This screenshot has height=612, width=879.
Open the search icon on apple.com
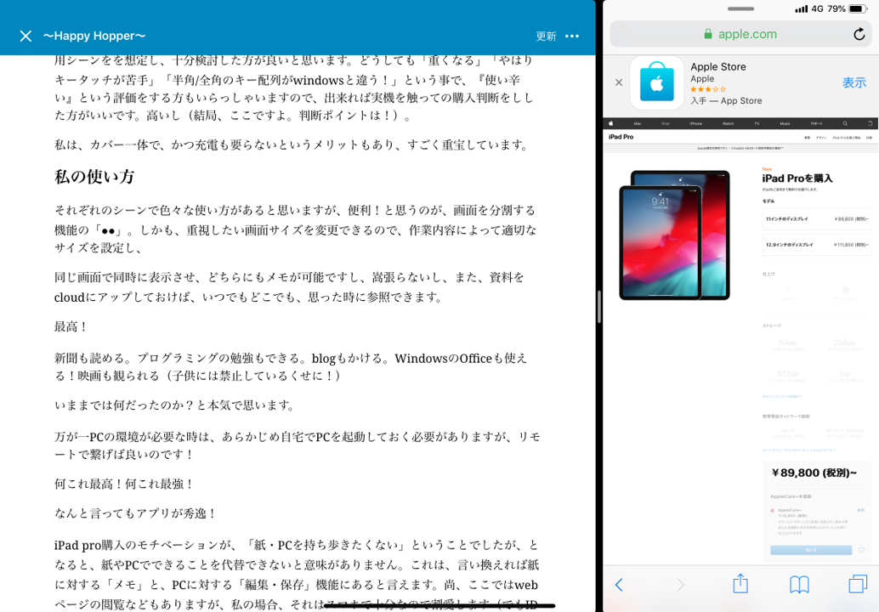845,123
